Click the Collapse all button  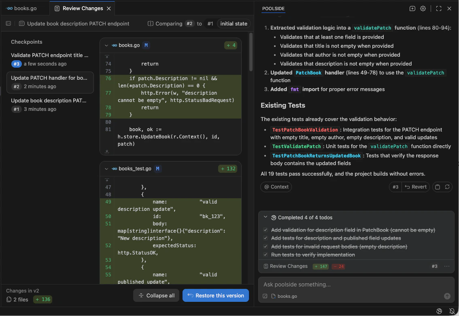tap(156, 295)
